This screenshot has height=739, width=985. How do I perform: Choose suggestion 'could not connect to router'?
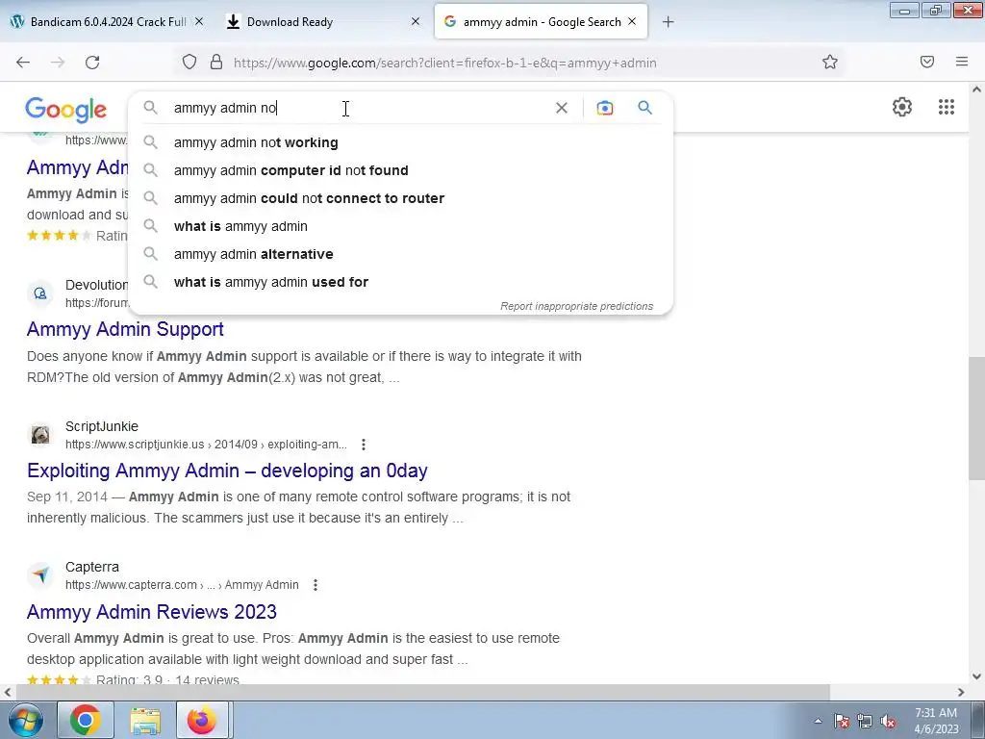click(x=401, y=198)
